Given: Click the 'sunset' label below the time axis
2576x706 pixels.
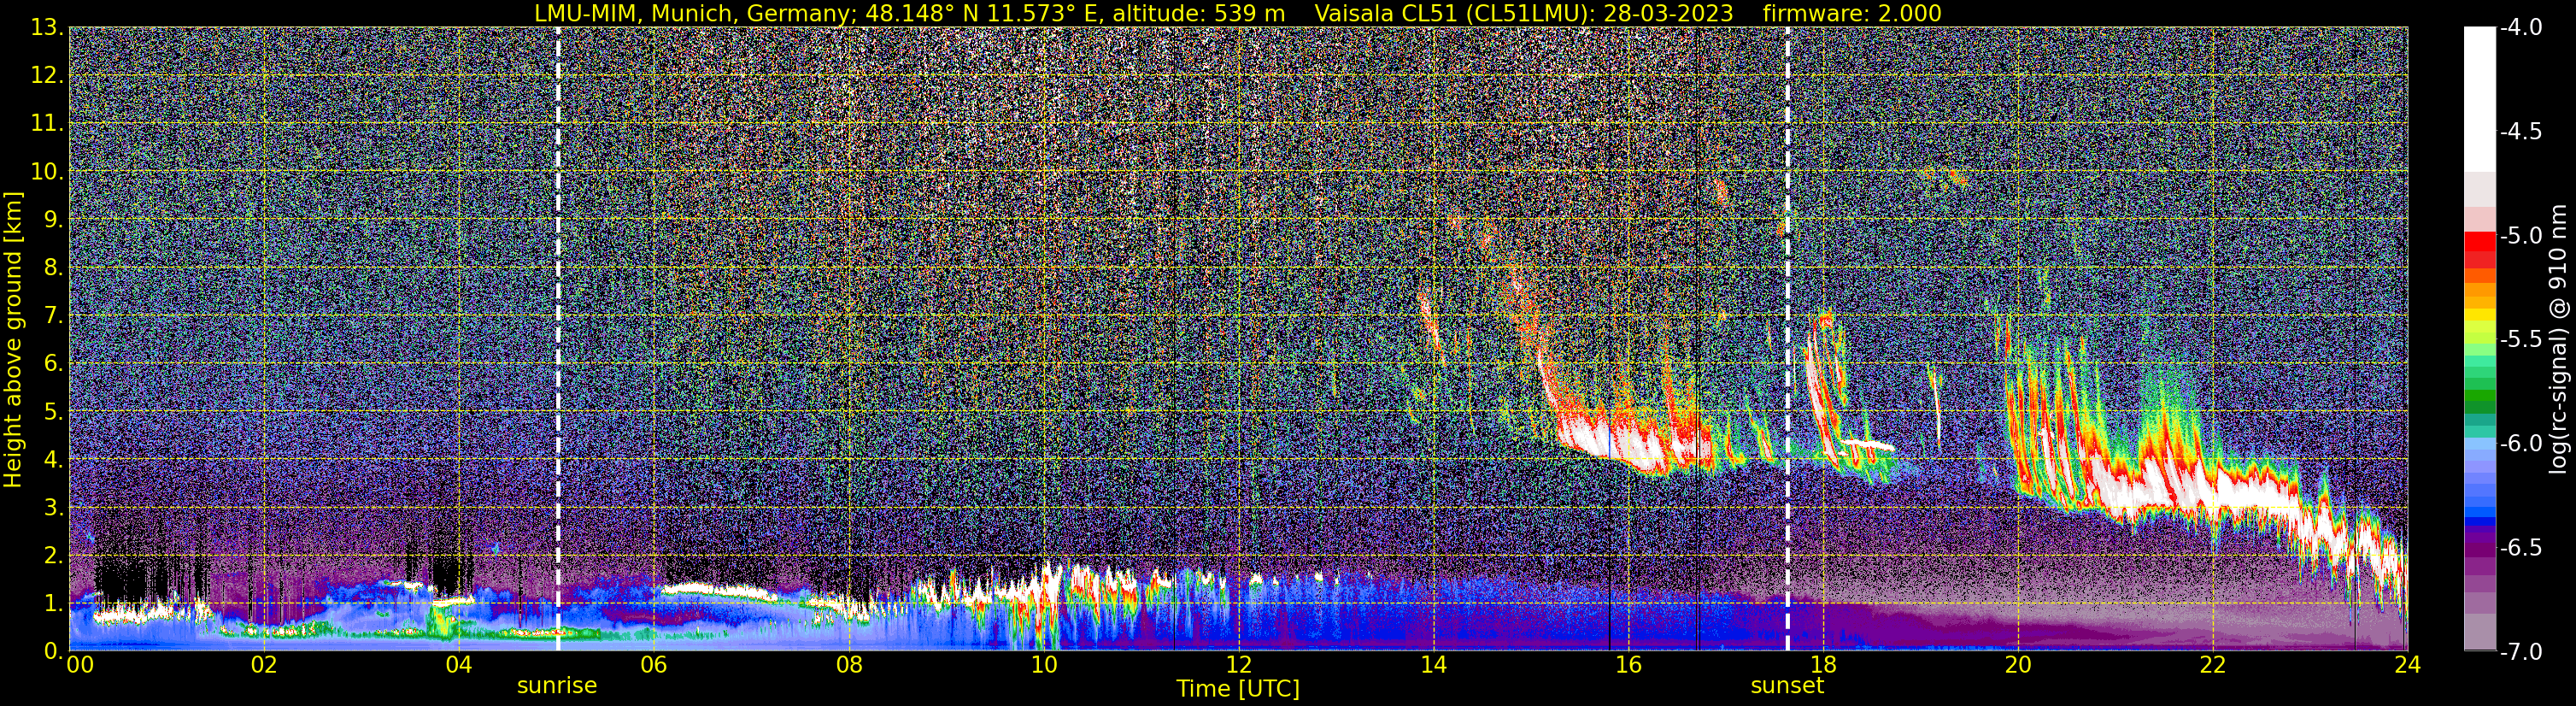Looking at the screenshot, I should pos(1787,686).
